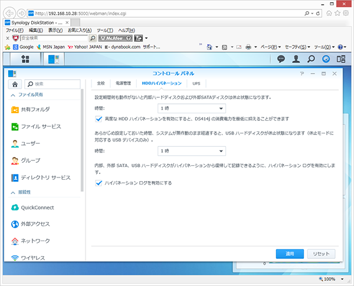Open DSM notifications speech bubble icon

(x=281, y=59)
